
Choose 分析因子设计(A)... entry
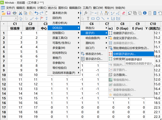(131, 54)
